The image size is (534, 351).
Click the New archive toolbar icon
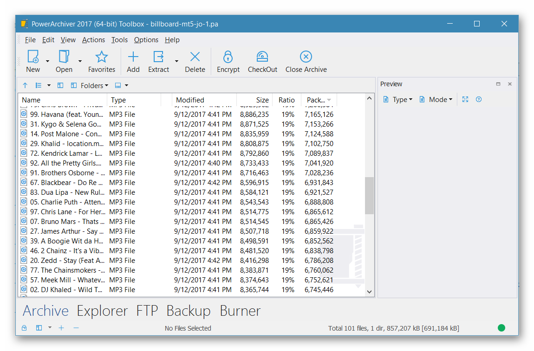point(33,57)
